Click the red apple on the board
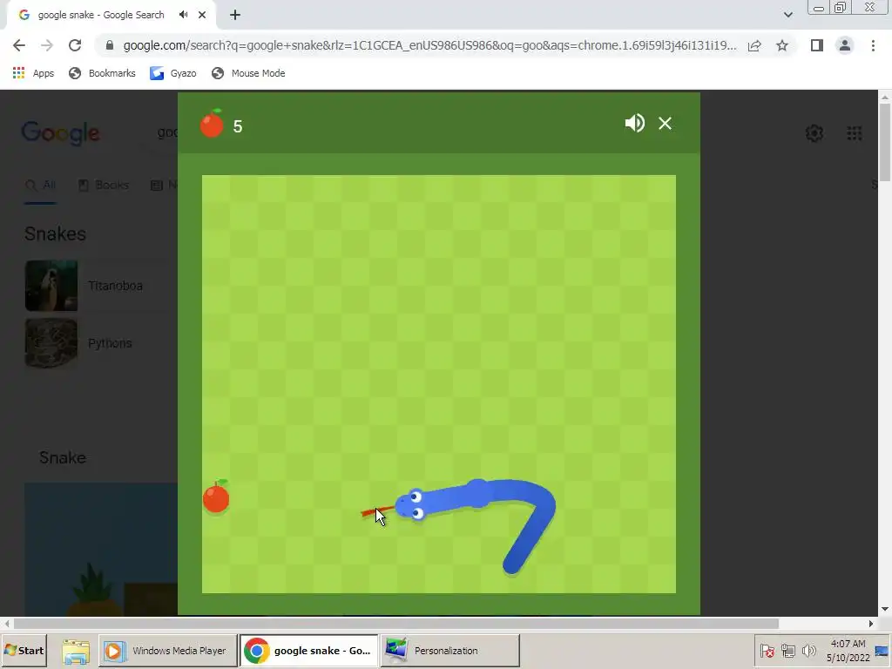Viewport: 892px width, 669px height. 216,497
